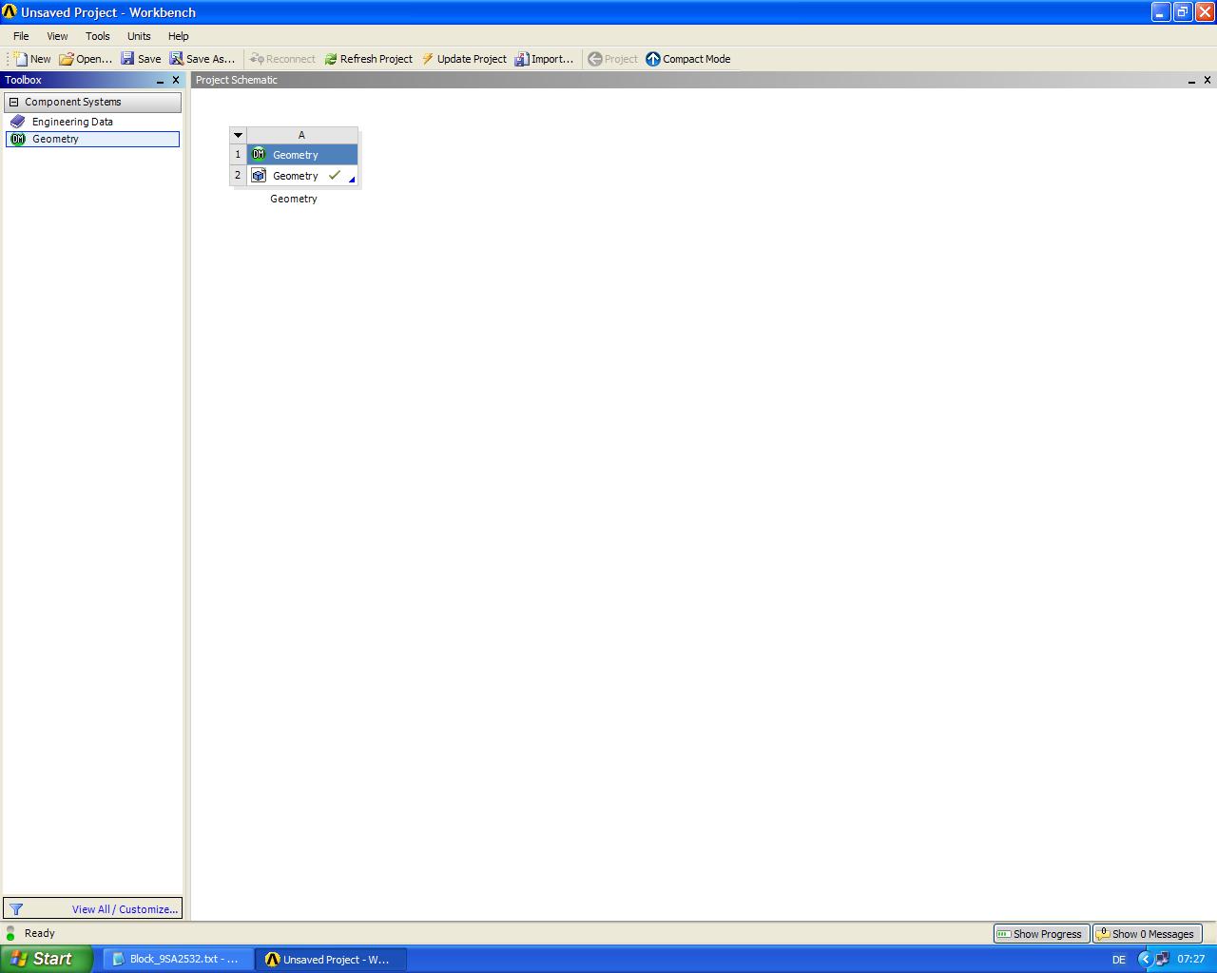Viewport: 1217px width, 973px height.
Task: Open the View menu
Action: coord(57,36)
